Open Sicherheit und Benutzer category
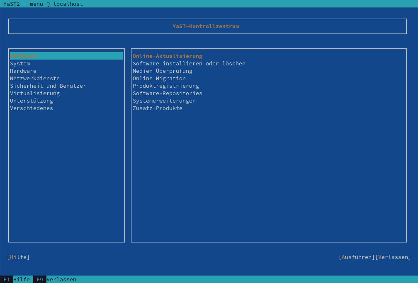Viewport: 418px width, 283px height. [x=48, y=86]
